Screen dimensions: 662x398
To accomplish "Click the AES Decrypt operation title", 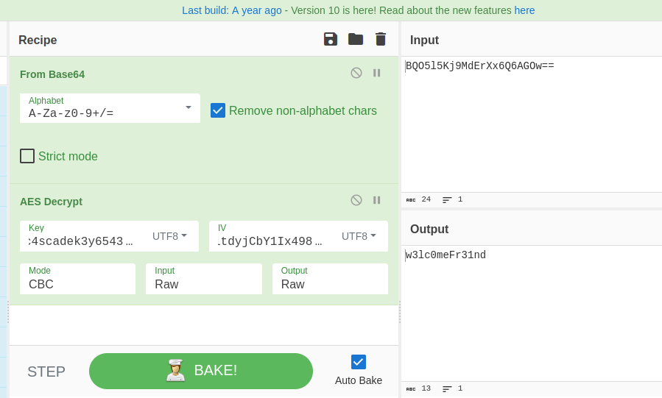I will (51, 202).
